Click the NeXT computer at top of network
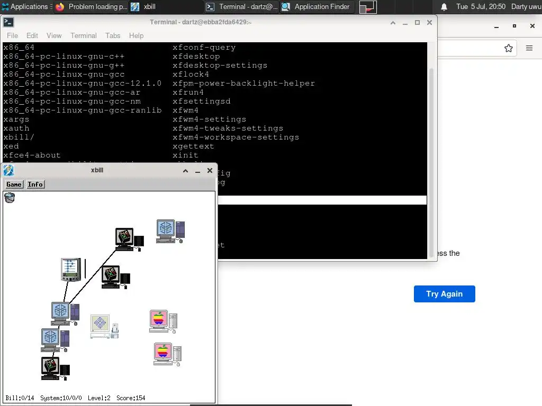The image size is (542, 406). pos(129,239)
